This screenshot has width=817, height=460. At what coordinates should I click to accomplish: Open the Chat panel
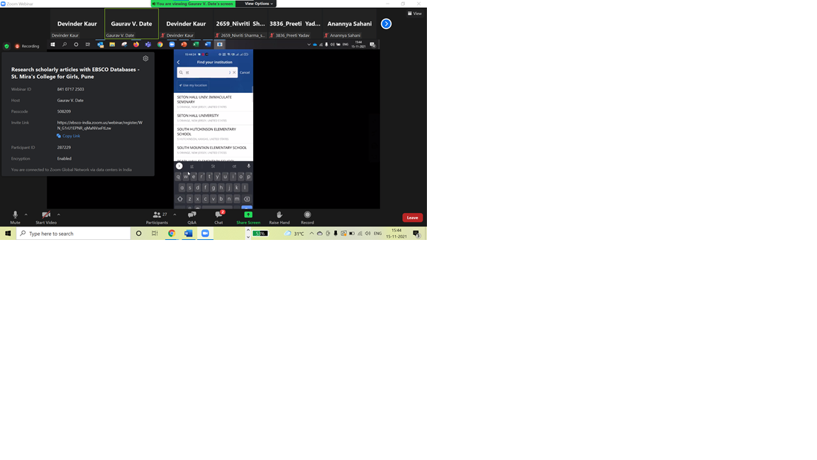218,214
